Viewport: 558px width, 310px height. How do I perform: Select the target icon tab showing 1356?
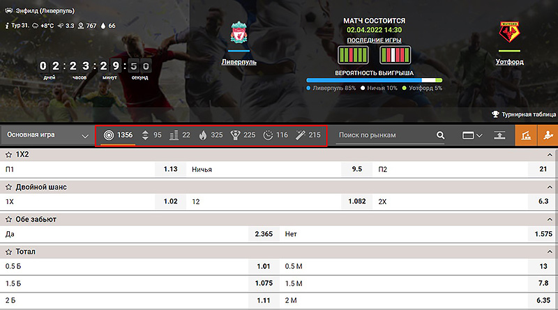point(117,135)
